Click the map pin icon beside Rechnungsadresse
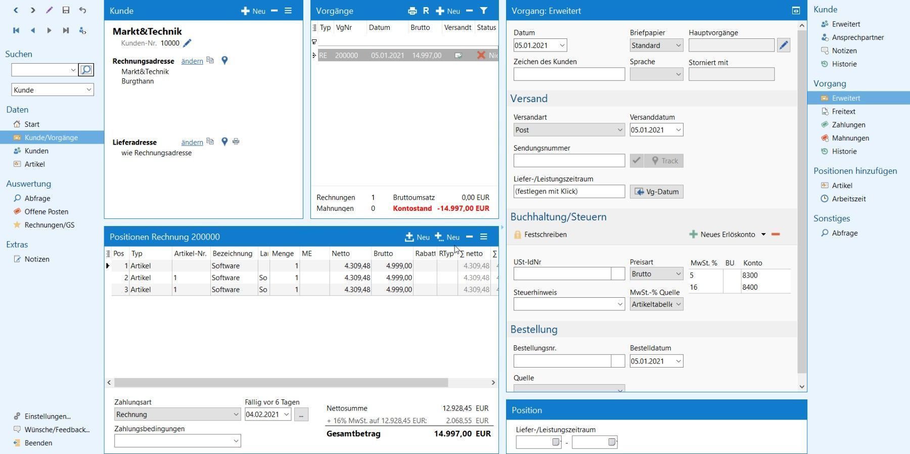 click(224, 61)
